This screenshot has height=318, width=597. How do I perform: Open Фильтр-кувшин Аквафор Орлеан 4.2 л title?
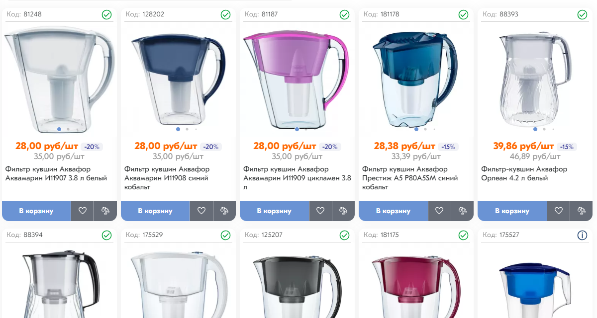pos(524,173)
